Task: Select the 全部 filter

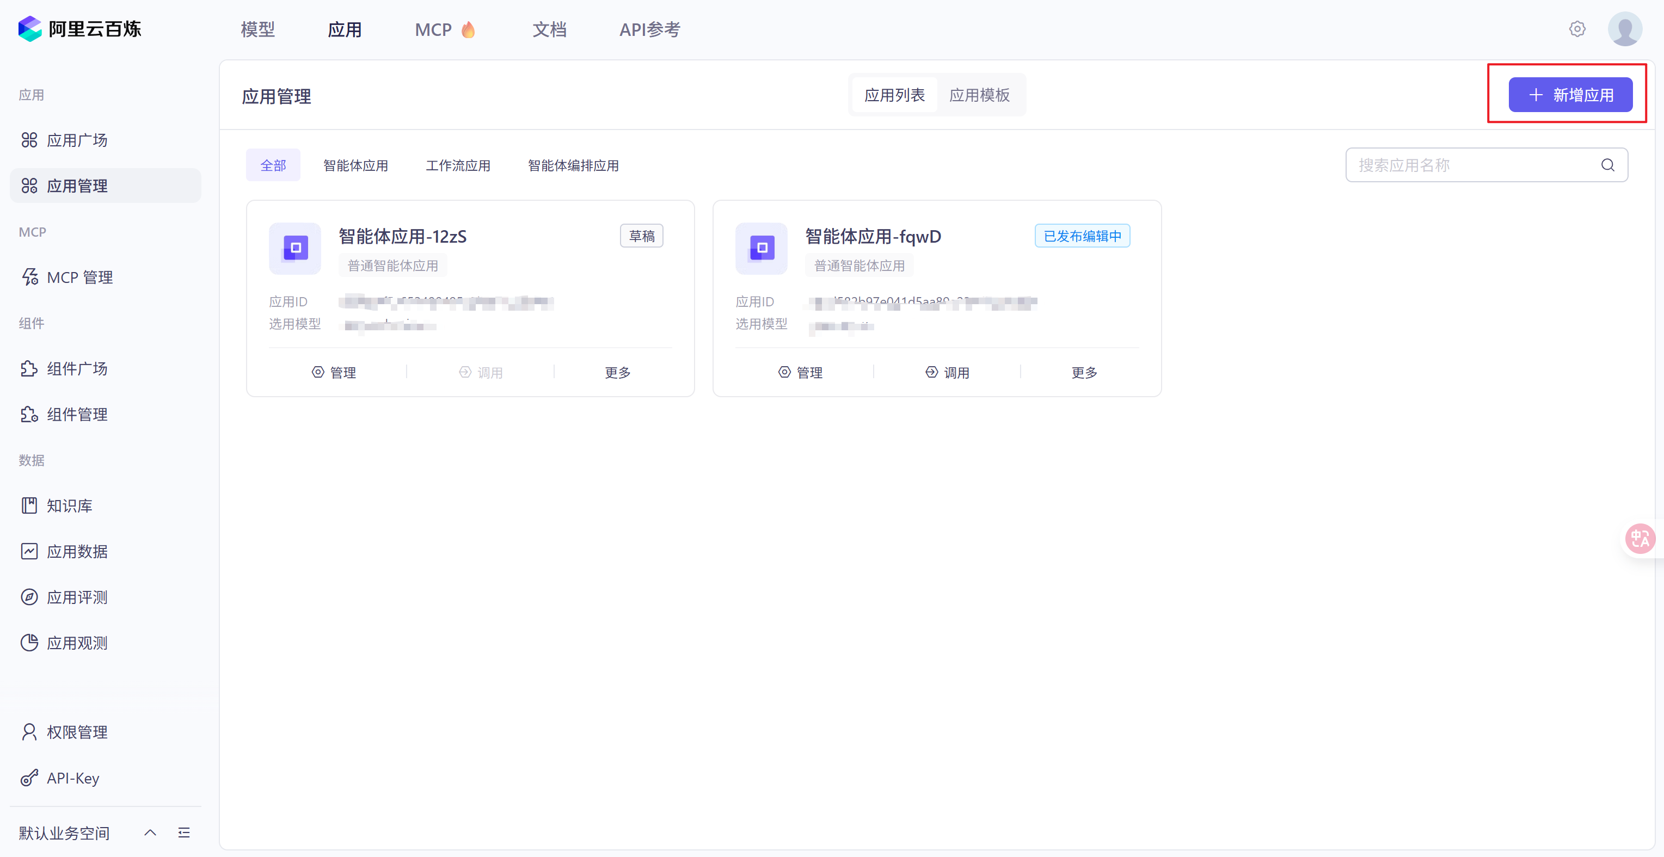Action: point(273,165)
